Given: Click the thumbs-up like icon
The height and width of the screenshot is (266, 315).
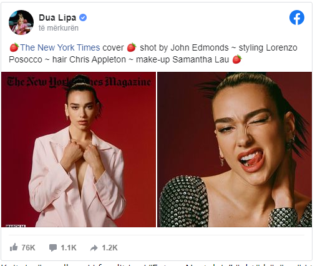Looking at the screenshot, I should click(14, 247).
